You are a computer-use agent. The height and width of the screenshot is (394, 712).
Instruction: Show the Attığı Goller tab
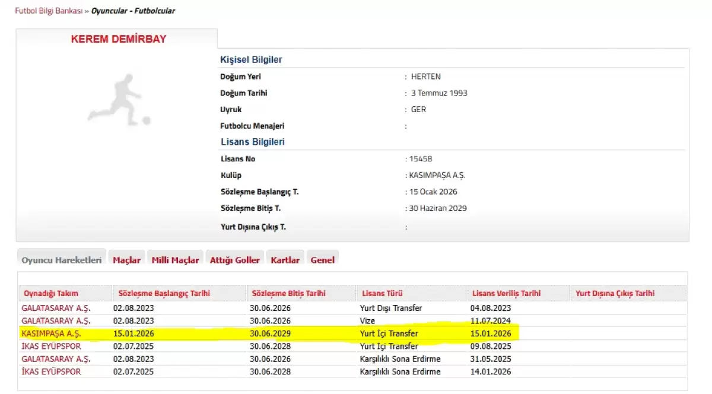[234, 260]
